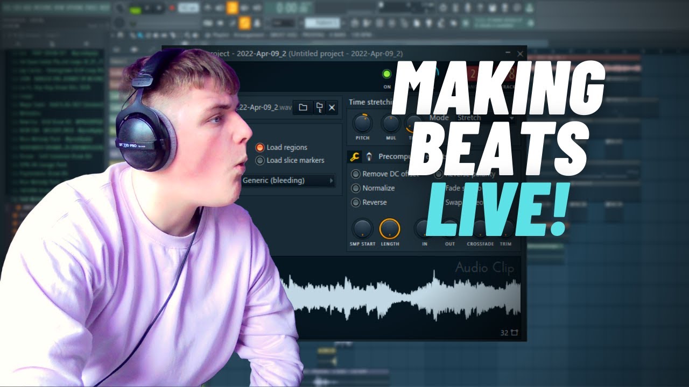Click the 2022-Apr-09_2.wav file name field
The image size is (689, 387).
click(265, 107)
